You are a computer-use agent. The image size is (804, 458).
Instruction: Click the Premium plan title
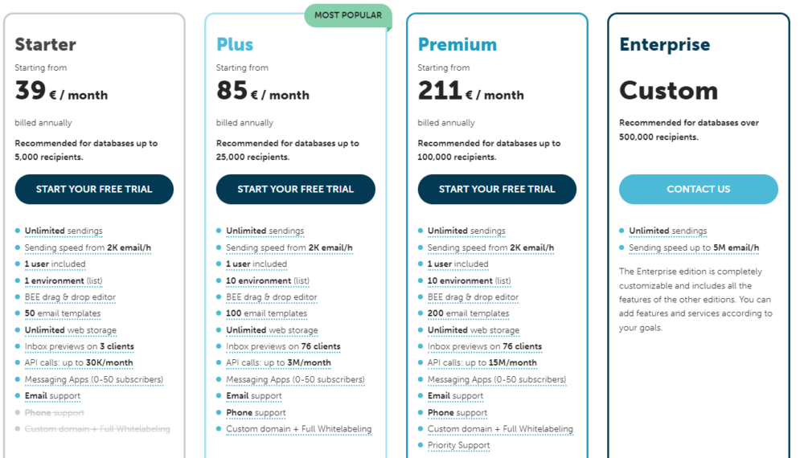point(457,44)
